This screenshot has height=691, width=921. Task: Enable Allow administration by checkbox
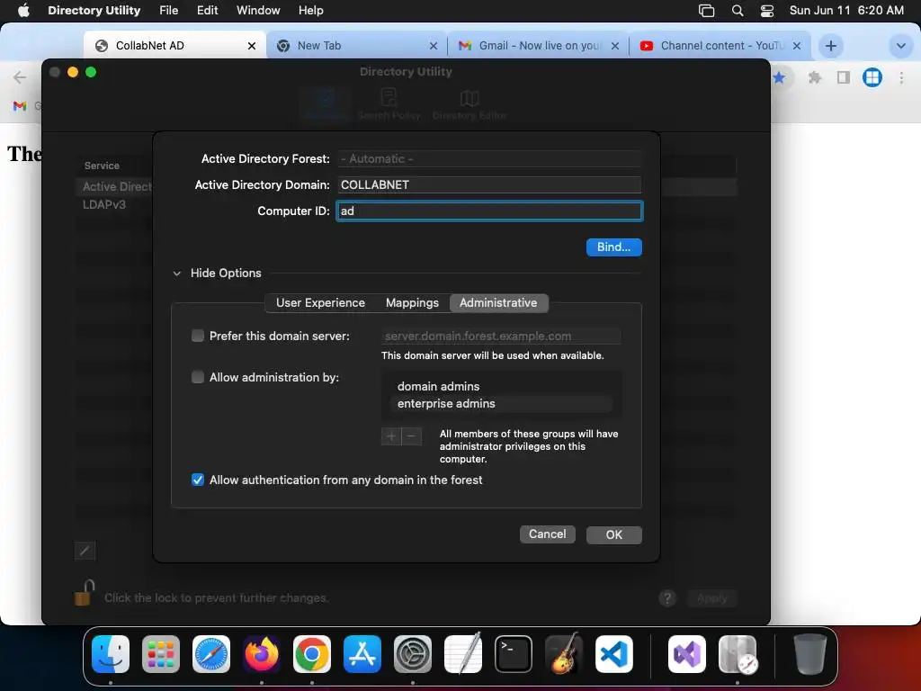(198, 377)
